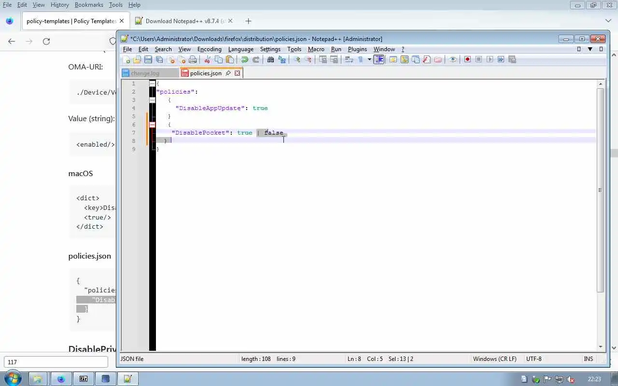Click the "DisableAppUpdate" text on line 4

pos(210,108)
